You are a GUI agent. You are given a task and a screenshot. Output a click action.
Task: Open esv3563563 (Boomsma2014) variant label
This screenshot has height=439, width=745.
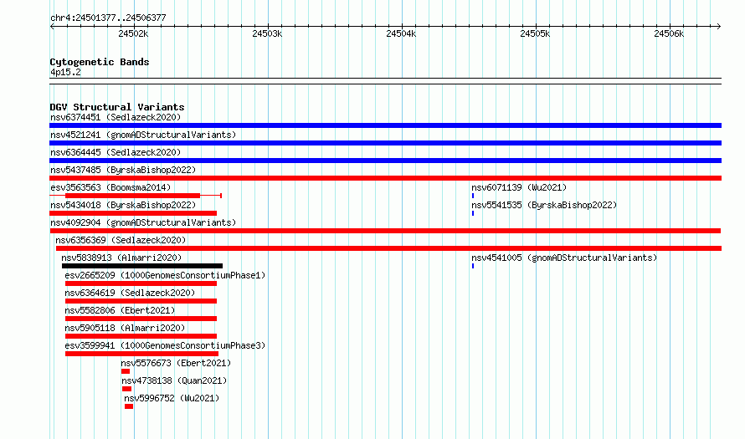(110, 187)
